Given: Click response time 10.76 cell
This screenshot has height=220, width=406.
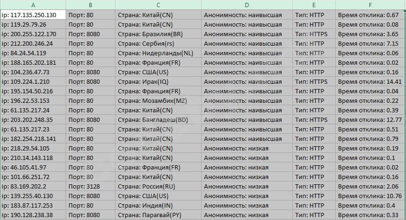Looking at the screenshot, I should coord(370,196).
